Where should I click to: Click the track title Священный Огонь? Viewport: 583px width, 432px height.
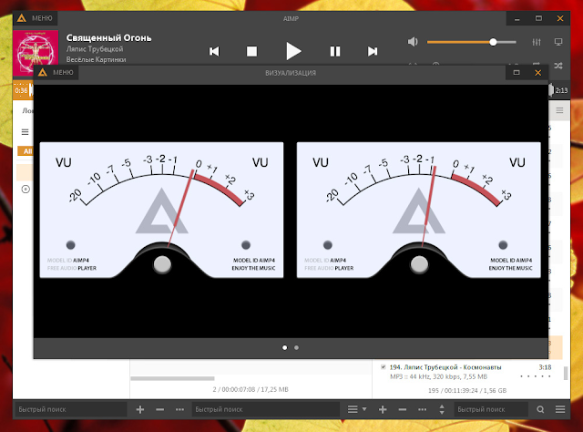(109, 37)
